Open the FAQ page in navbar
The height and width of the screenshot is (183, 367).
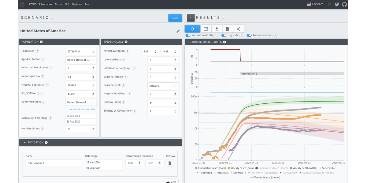(67, 4)
